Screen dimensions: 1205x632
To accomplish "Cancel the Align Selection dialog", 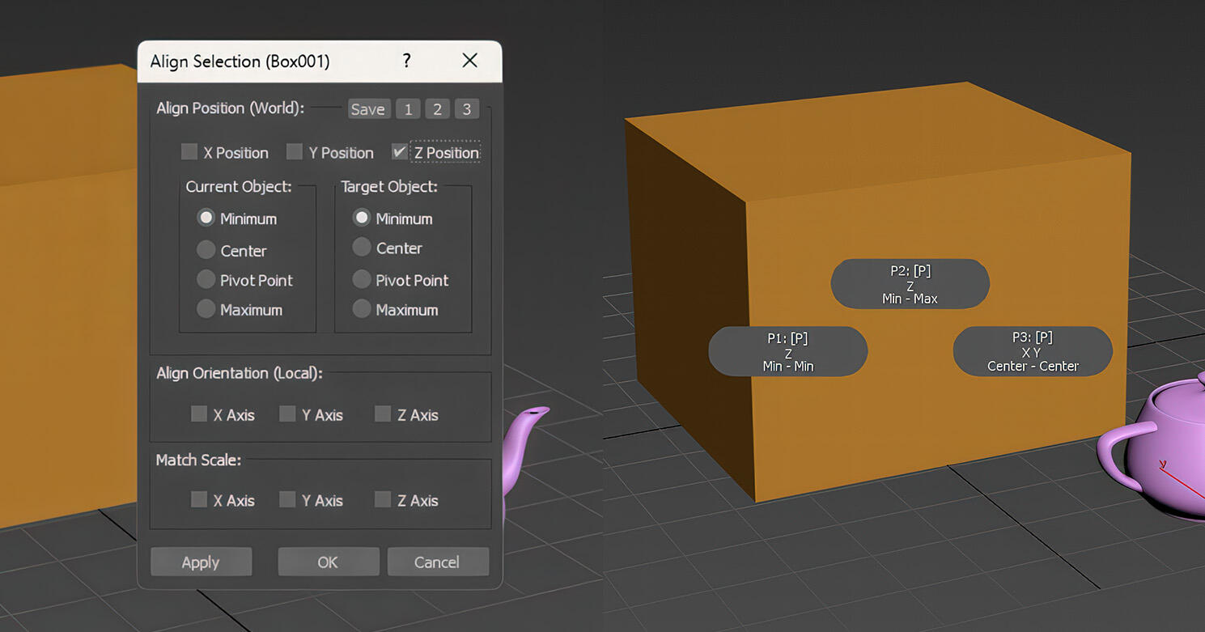I will 437,562.
